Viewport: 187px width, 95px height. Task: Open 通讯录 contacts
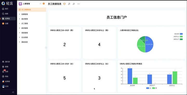pos(6,62)
